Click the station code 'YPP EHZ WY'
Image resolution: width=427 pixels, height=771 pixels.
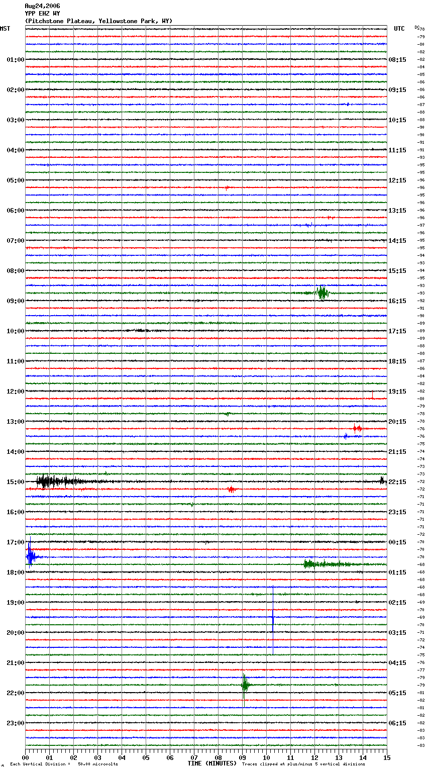42,14
